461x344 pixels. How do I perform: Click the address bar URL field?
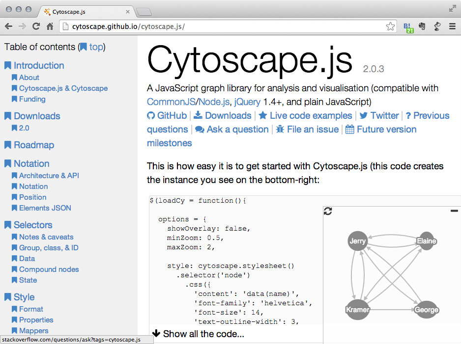tap(221, 26)
